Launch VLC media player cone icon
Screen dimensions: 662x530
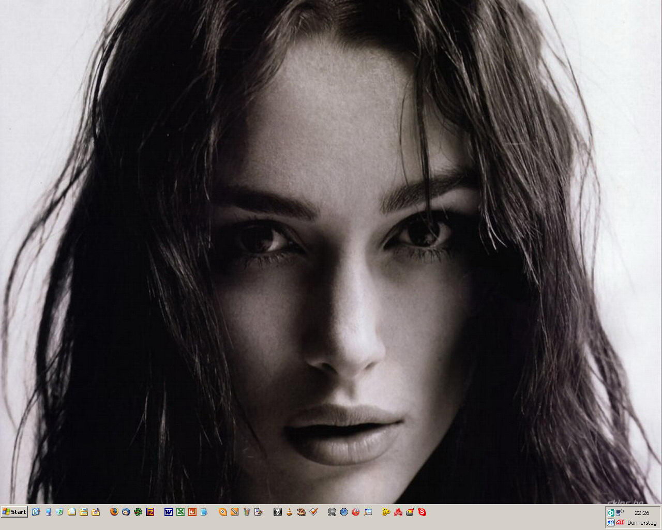tap(290, 512)
